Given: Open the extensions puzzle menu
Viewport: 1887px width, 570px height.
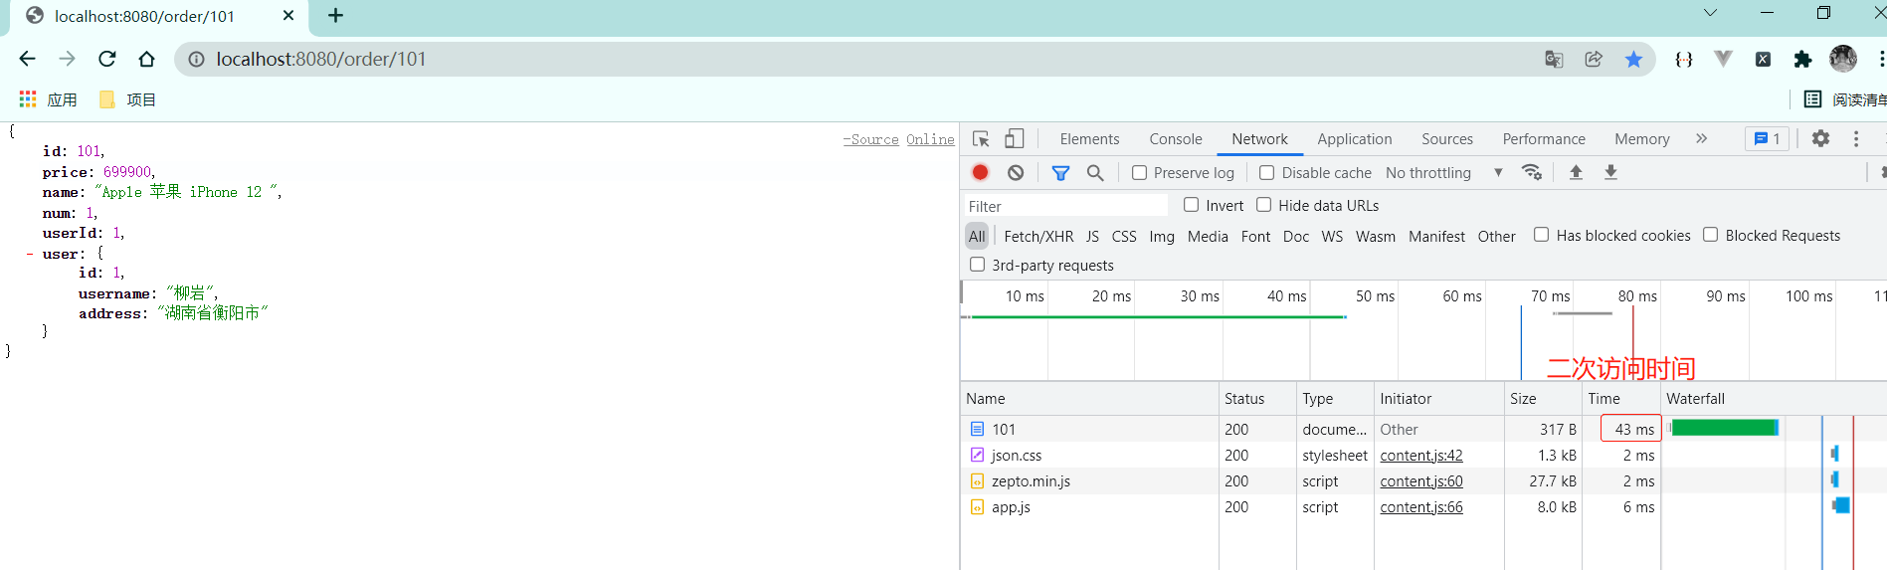Looking at the screenshot, I should [x=1802, y=59].
